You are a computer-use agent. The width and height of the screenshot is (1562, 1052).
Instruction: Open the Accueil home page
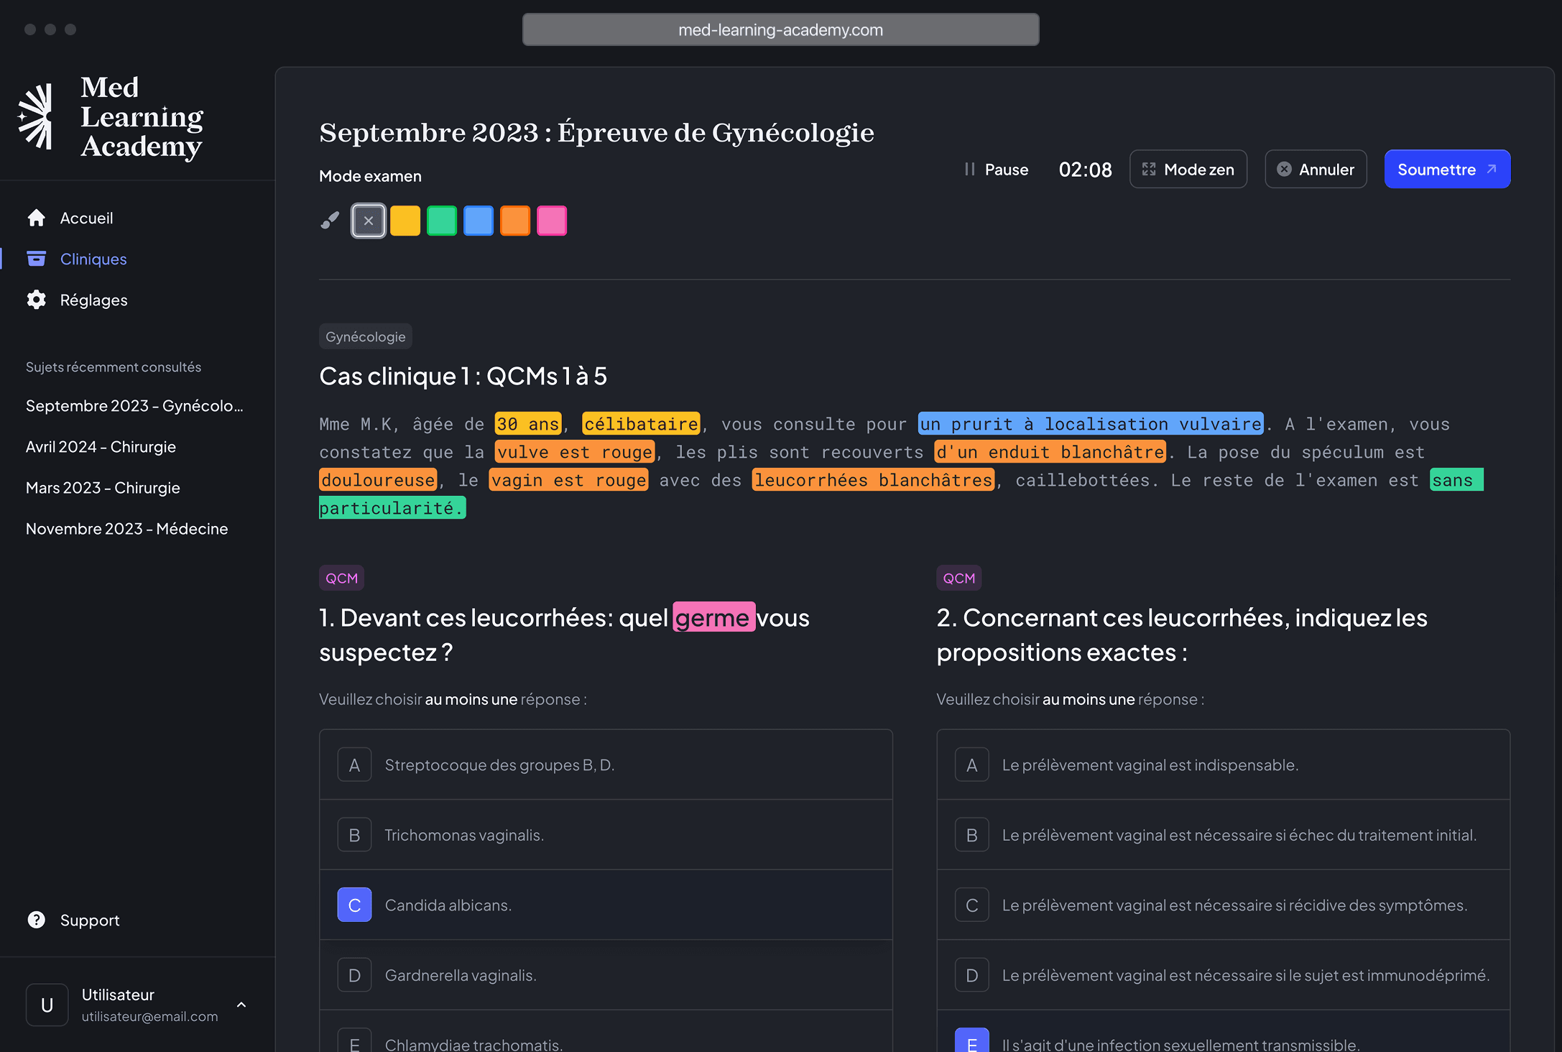click(x=86, y=218)
